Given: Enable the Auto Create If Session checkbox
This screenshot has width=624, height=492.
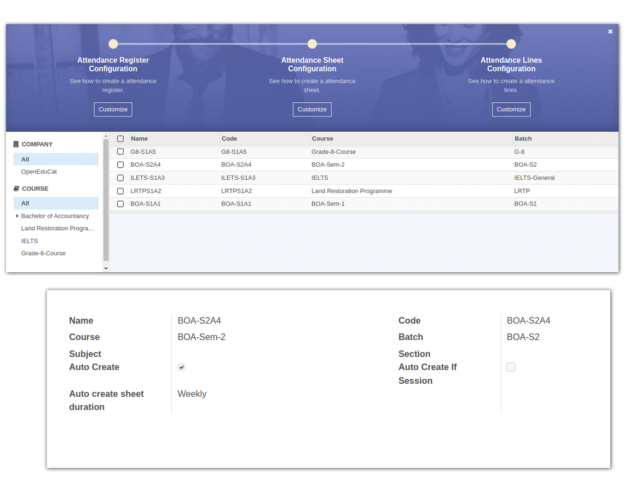Looking at the screenshot, I should click(511, 367).
